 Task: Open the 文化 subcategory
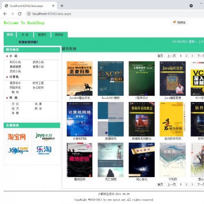tap(15, 104)
